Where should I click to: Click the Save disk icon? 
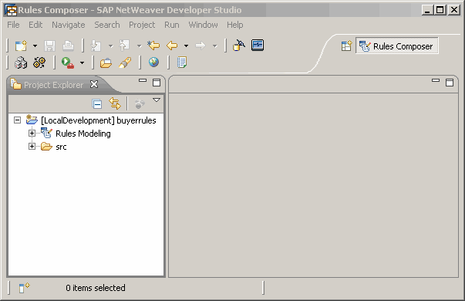(x=50, y=46)
